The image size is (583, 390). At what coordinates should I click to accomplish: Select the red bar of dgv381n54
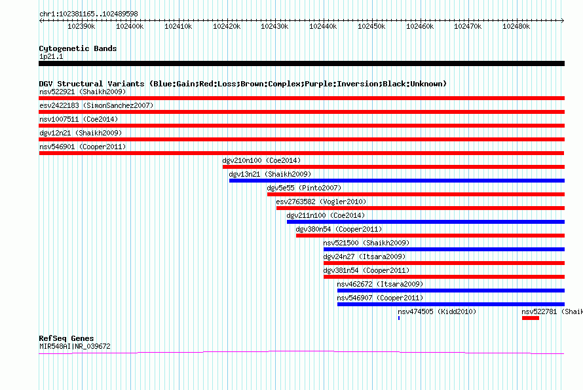[x=444, y=277]
